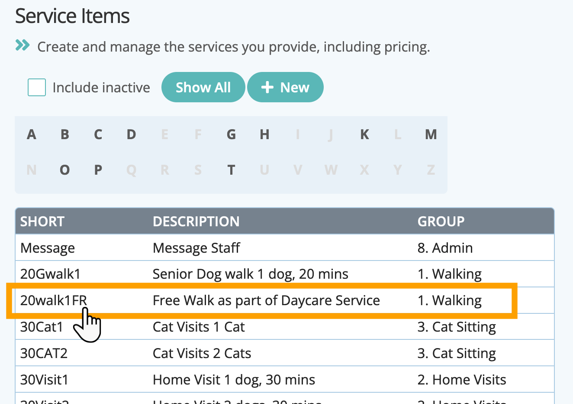Sort by the GROUP column header

pos(441,222)
